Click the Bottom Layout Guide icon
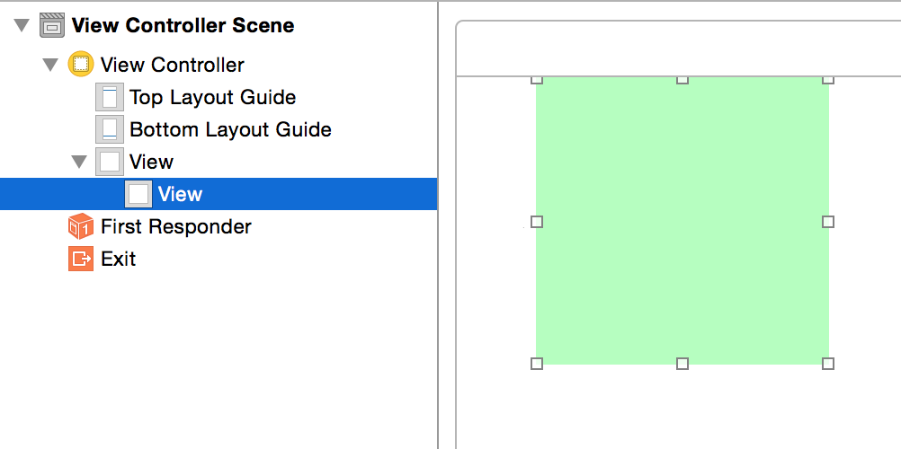 [x=110, y=129]
